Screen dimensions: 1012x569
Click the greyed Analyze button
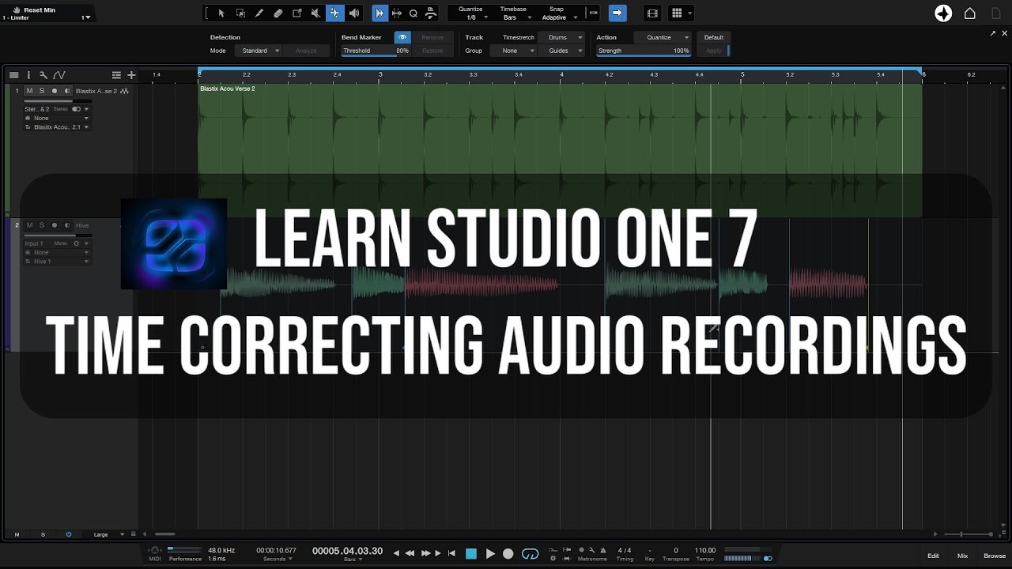[306, 51]
